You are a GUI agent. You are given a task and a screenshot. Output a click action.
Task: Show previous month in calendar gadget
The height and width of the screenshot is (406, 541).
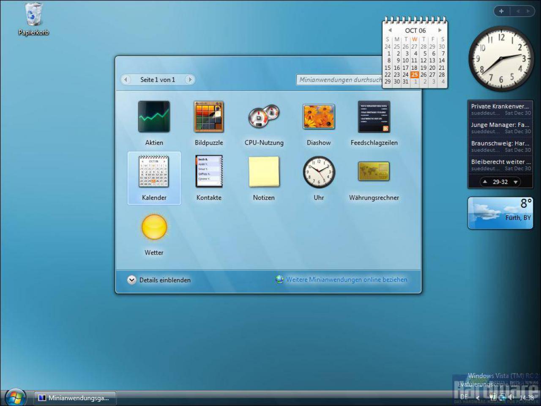pos(390,30)
